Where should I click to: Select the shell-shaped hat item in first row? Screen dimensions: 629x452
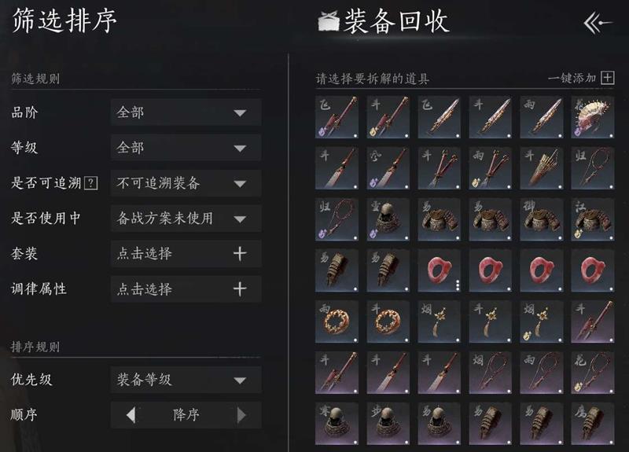pyautogui.click(x=593, y=116)
